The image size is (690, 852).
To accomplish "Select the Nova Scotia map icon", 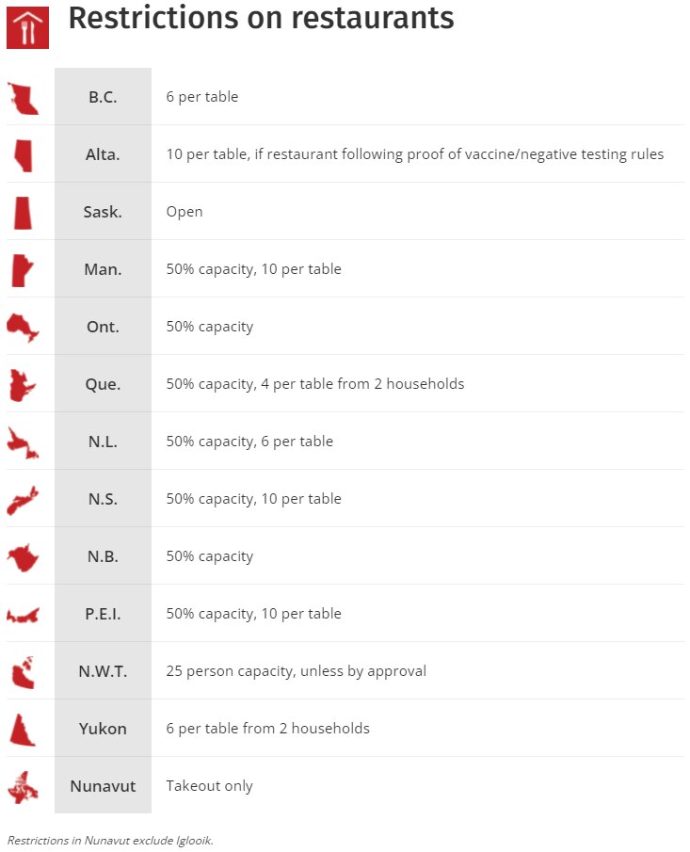I will coord(23,499).
